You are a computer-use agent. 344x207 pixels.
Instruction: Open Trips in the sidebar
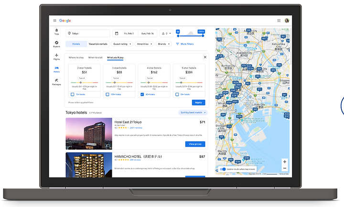pos(56,32)
